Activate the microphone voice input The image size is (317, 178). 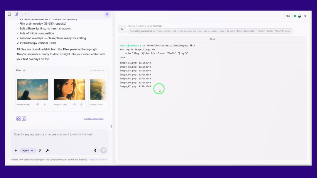[95, 150]
